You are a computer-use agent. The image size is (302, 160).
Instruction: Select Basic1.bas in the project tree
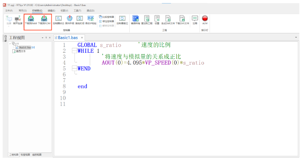point(25,47)
